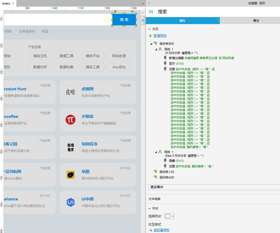Select the 隐藏 (SVG) action

pos(176,161)
